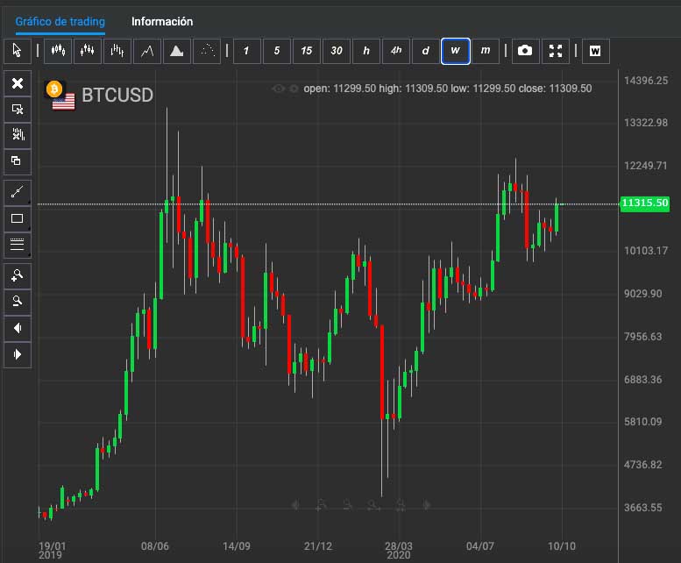681x563 pixels.
Task: Switch to dotted line chart type
Action: (x=207, y=51)
